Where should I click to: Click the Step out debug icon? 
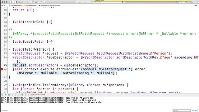(x=19, y=95)
